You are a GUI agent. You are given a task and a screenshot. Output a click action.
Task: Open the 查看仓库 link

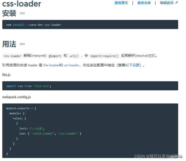(x=144, y=3)
